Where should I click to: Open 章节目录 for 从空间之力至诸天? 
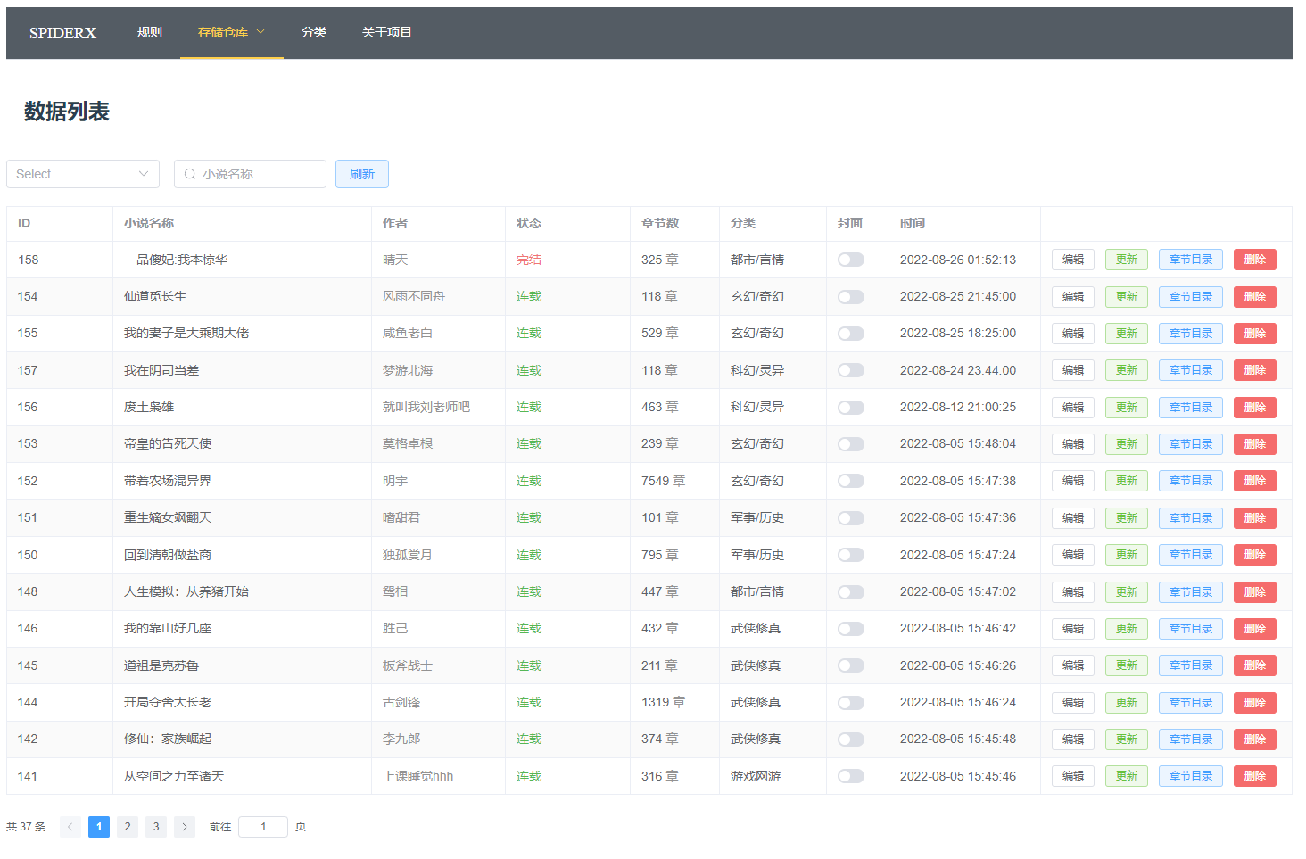1191,776
